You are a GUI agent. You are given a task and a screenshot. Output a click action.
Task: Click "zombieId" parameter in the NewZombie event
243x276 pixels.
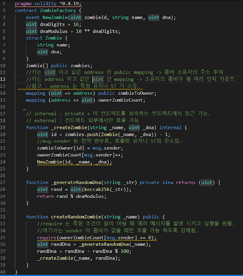pos(97,17)
